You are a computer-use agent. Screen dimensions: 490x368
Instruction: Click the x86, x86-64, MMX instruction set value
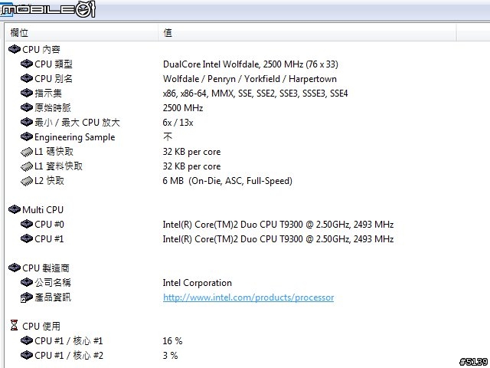pyautogui.click(x=255, y=94)
